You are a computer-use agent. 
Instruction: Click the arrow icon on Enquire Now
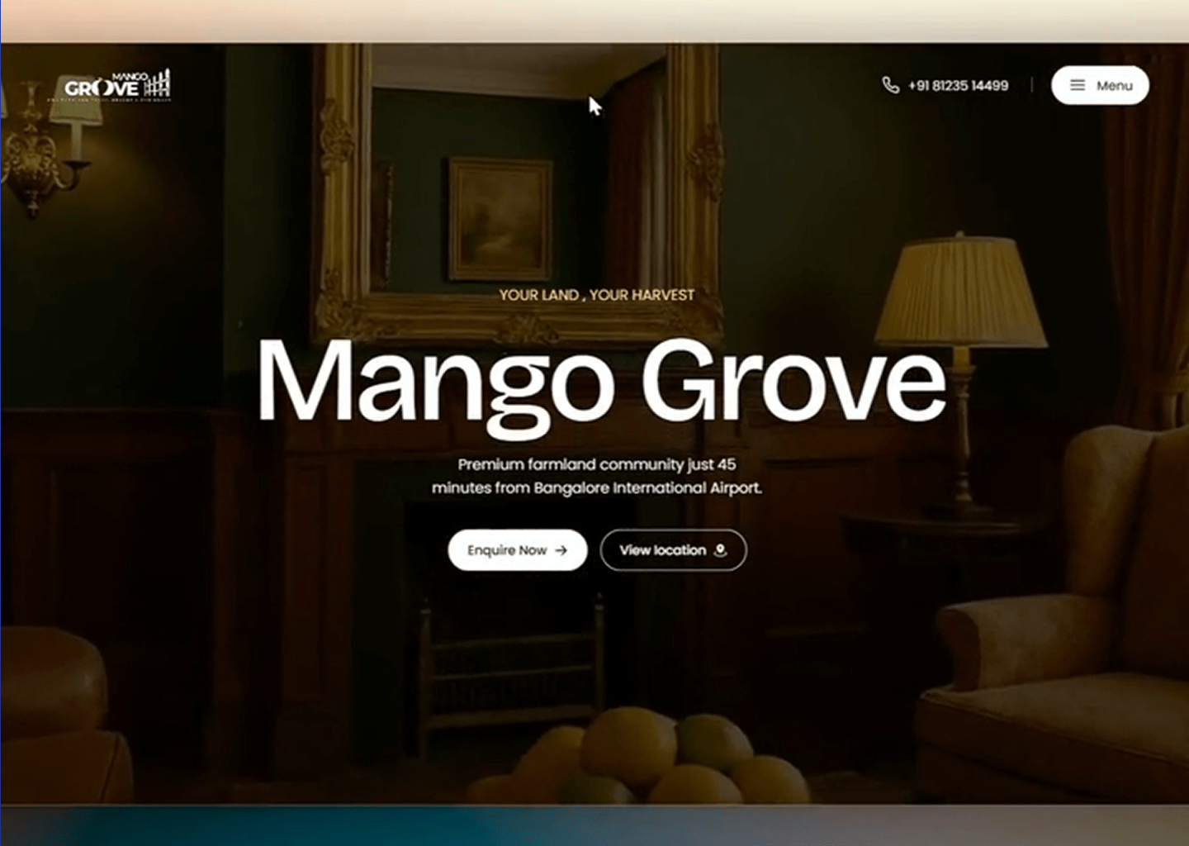click(561, 550)
